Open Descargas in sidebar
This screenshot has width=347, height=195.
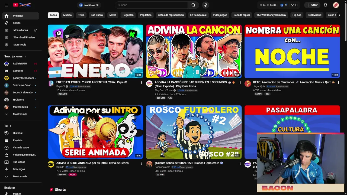[x=21, y=169]
